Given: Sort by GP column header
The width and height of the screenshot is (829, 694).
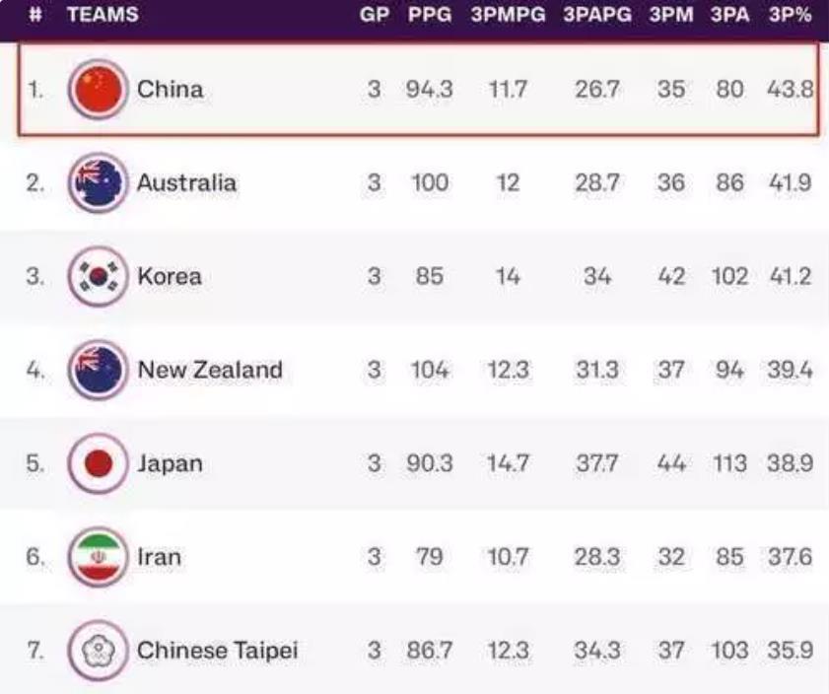Looking at the screenshot, I should (x=375, y=14).
